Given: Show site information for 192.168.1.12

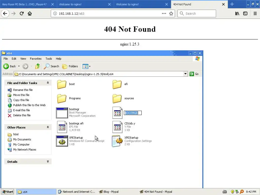Looking at the screenshot, I should (55, 13).
